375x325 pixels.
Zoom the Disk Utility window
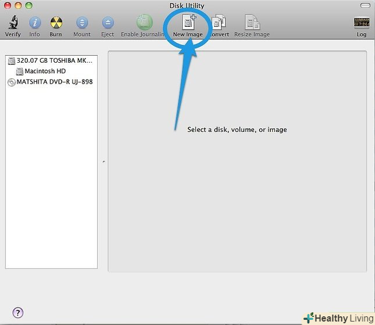(x=29, y=5)
